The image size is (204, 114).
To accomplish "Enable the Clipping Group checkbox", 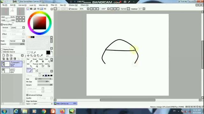I will point(2,49).
